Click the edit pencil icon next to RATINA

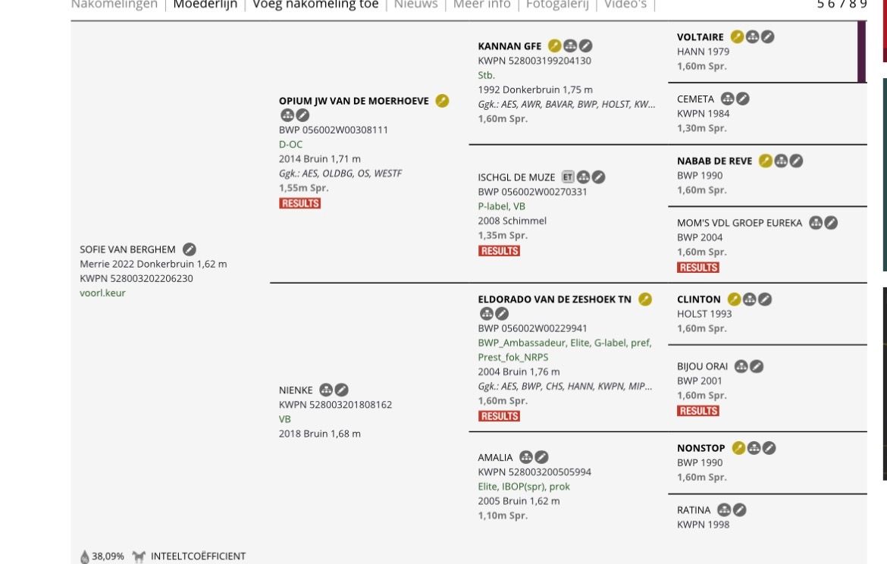739,509
